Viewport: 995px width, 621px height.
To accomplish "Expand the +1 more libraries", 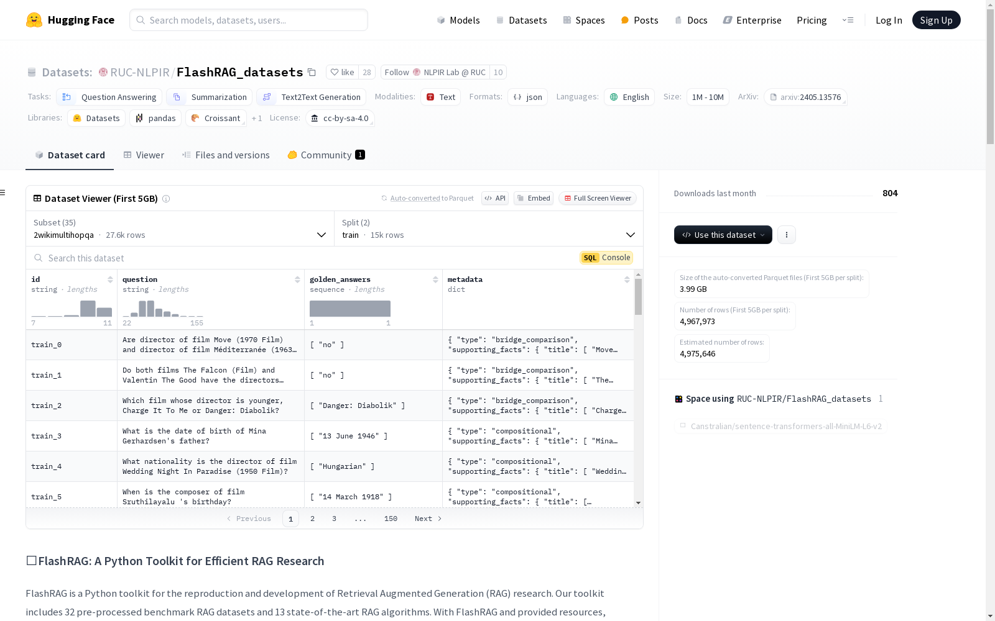I will click(257, 118).
